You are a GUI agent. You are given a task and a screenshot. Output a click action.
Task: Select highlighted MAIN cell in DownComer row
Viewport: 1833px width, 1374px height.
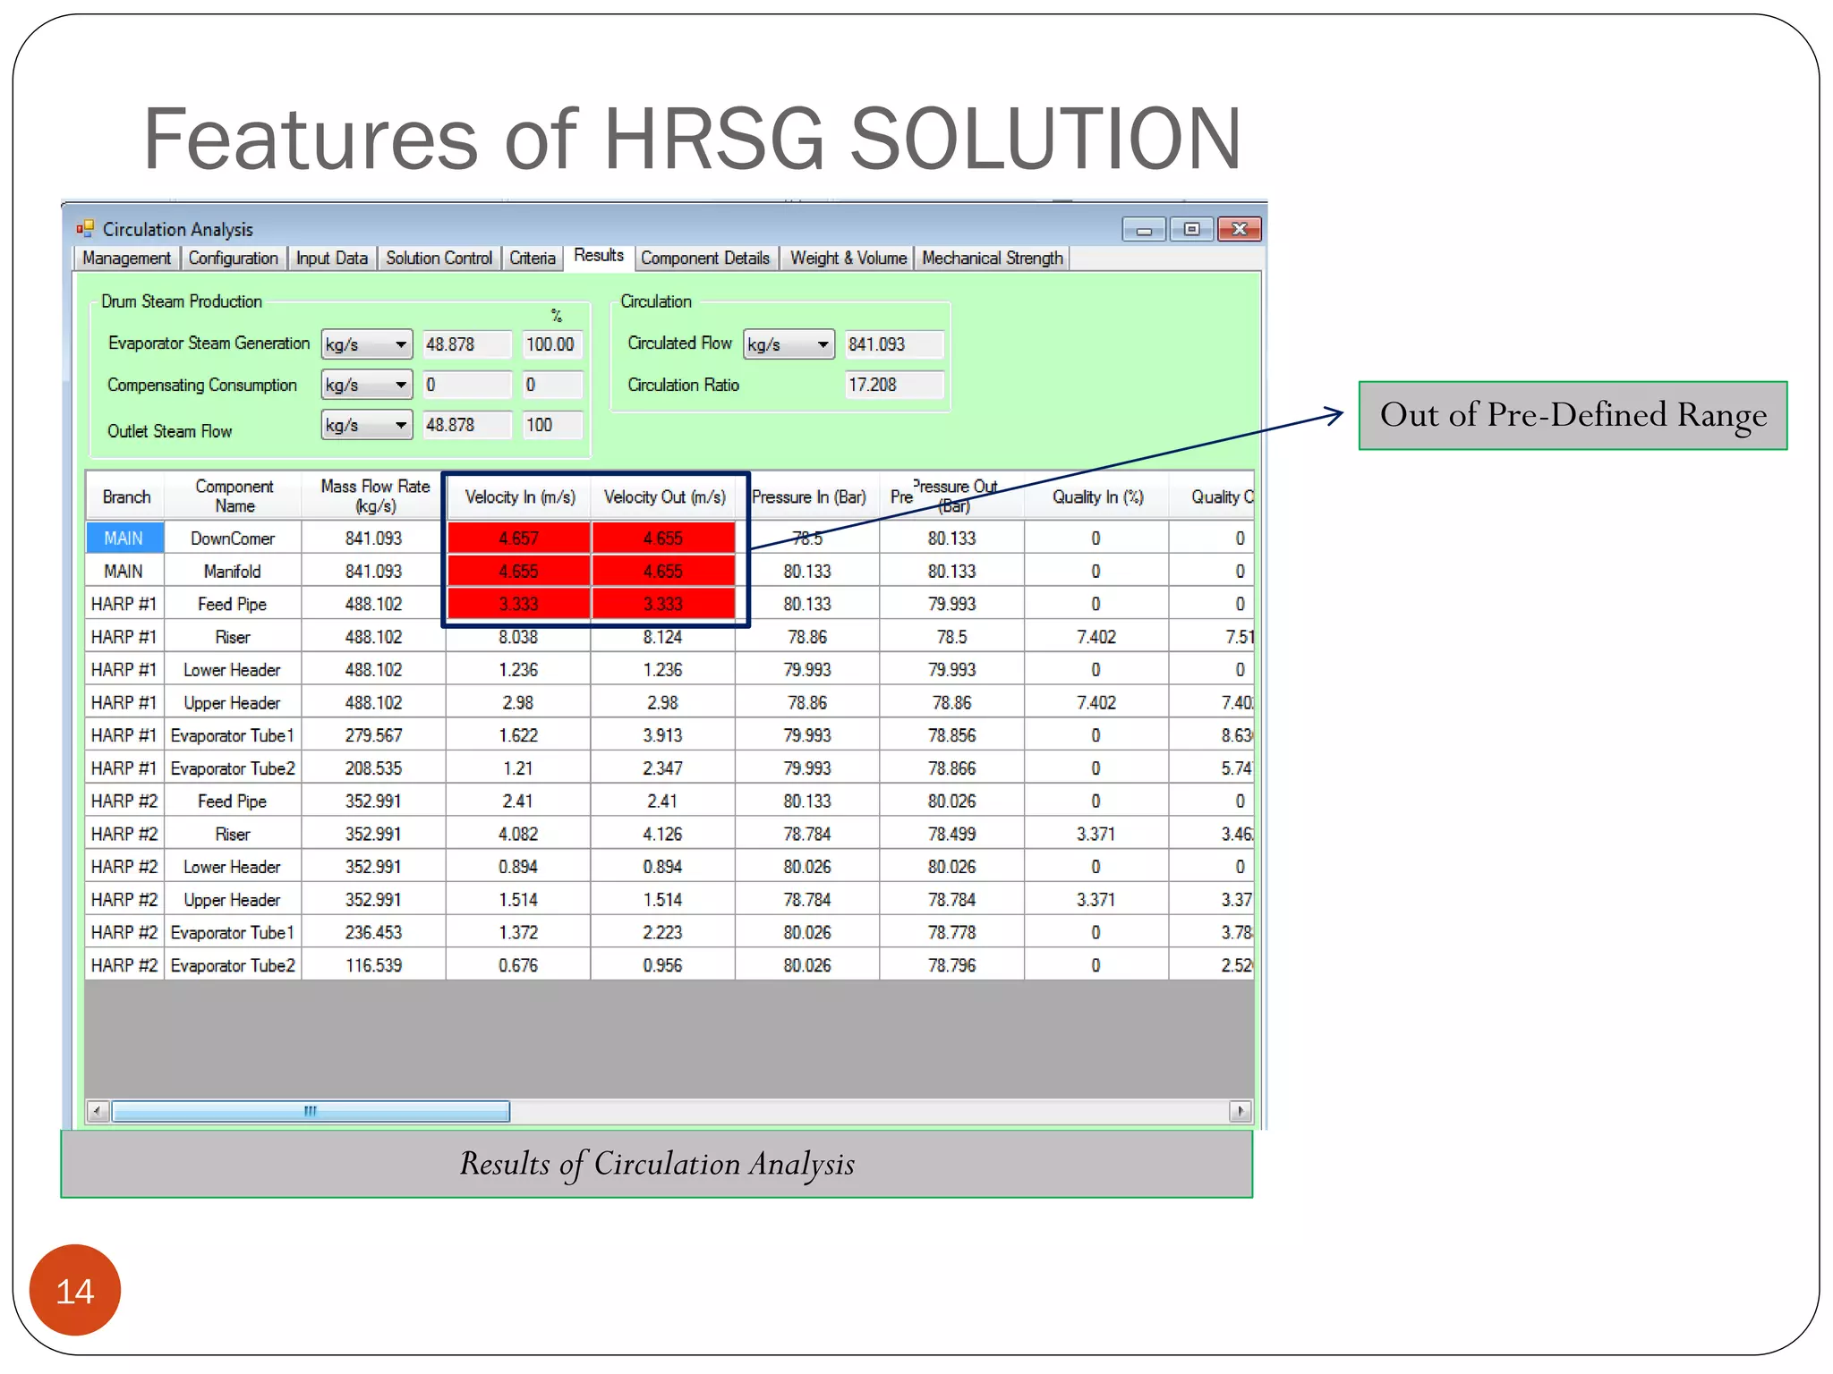(125, 538)
